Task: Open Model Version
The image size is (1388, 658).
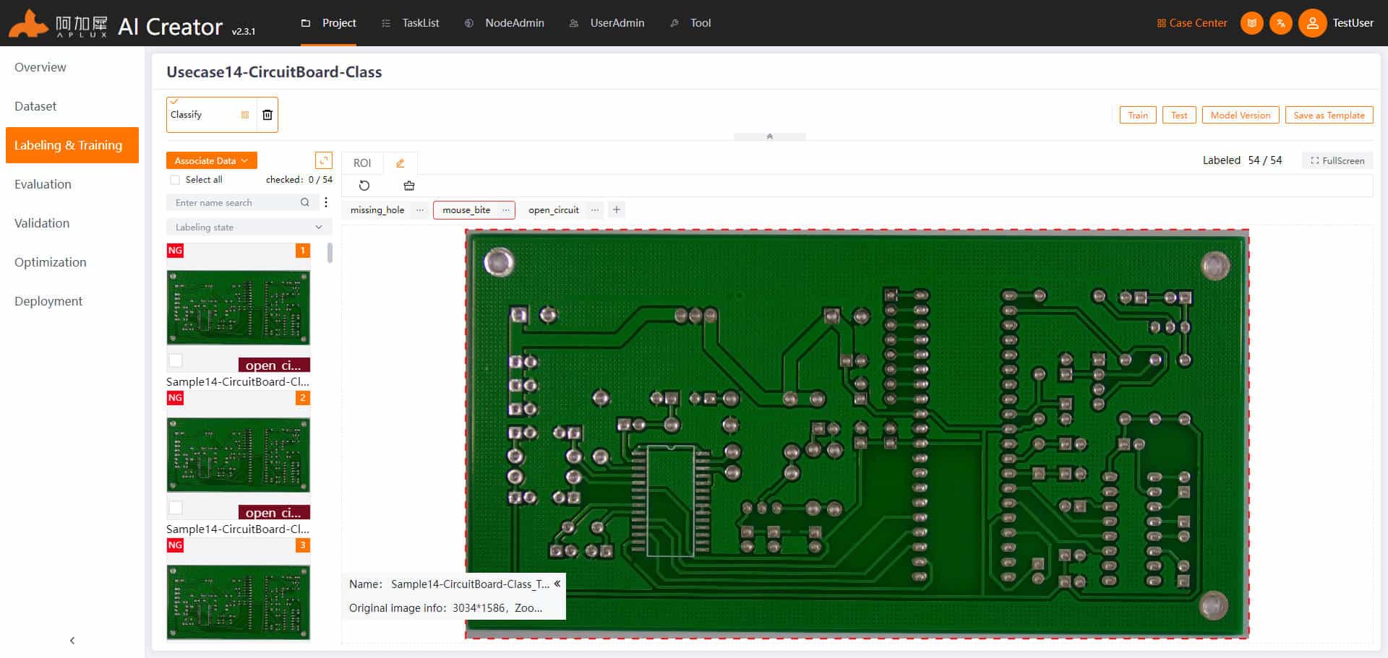Action: pyautogui.click(x=1241, y=116)
